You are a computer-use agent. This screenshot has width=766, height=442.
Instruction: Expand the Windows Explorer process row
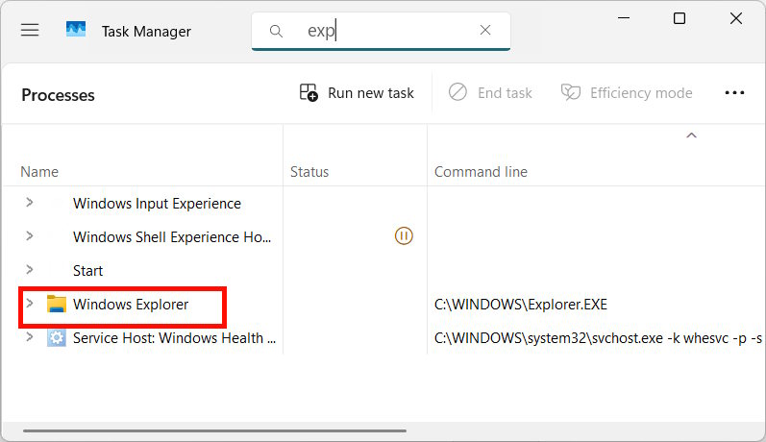[29, 304]
